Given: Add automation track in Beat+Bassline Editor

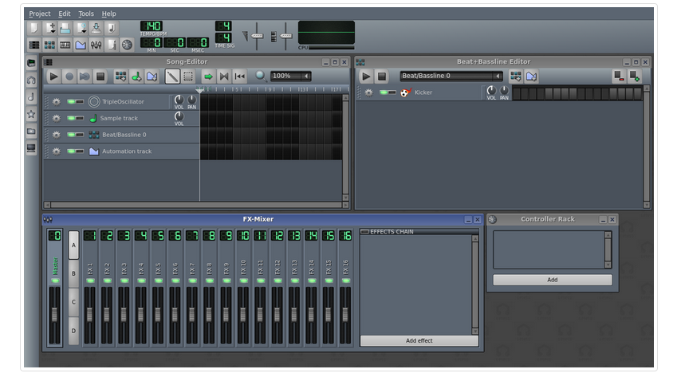Looking at the screenshot, I should 531,77.
